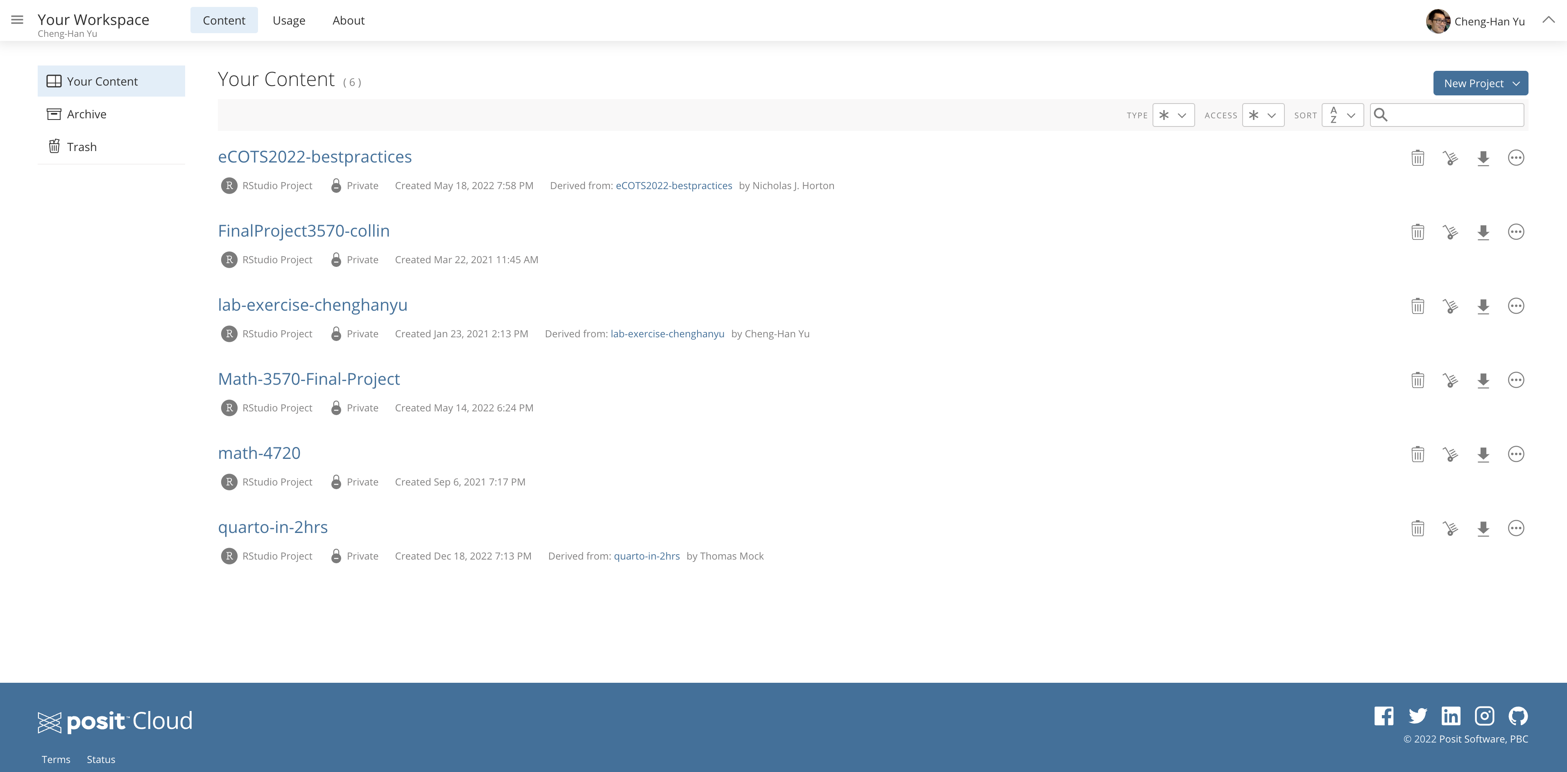Open the Status link in footer
Viewport: 1567px width, 772px height.
[101, 759]
